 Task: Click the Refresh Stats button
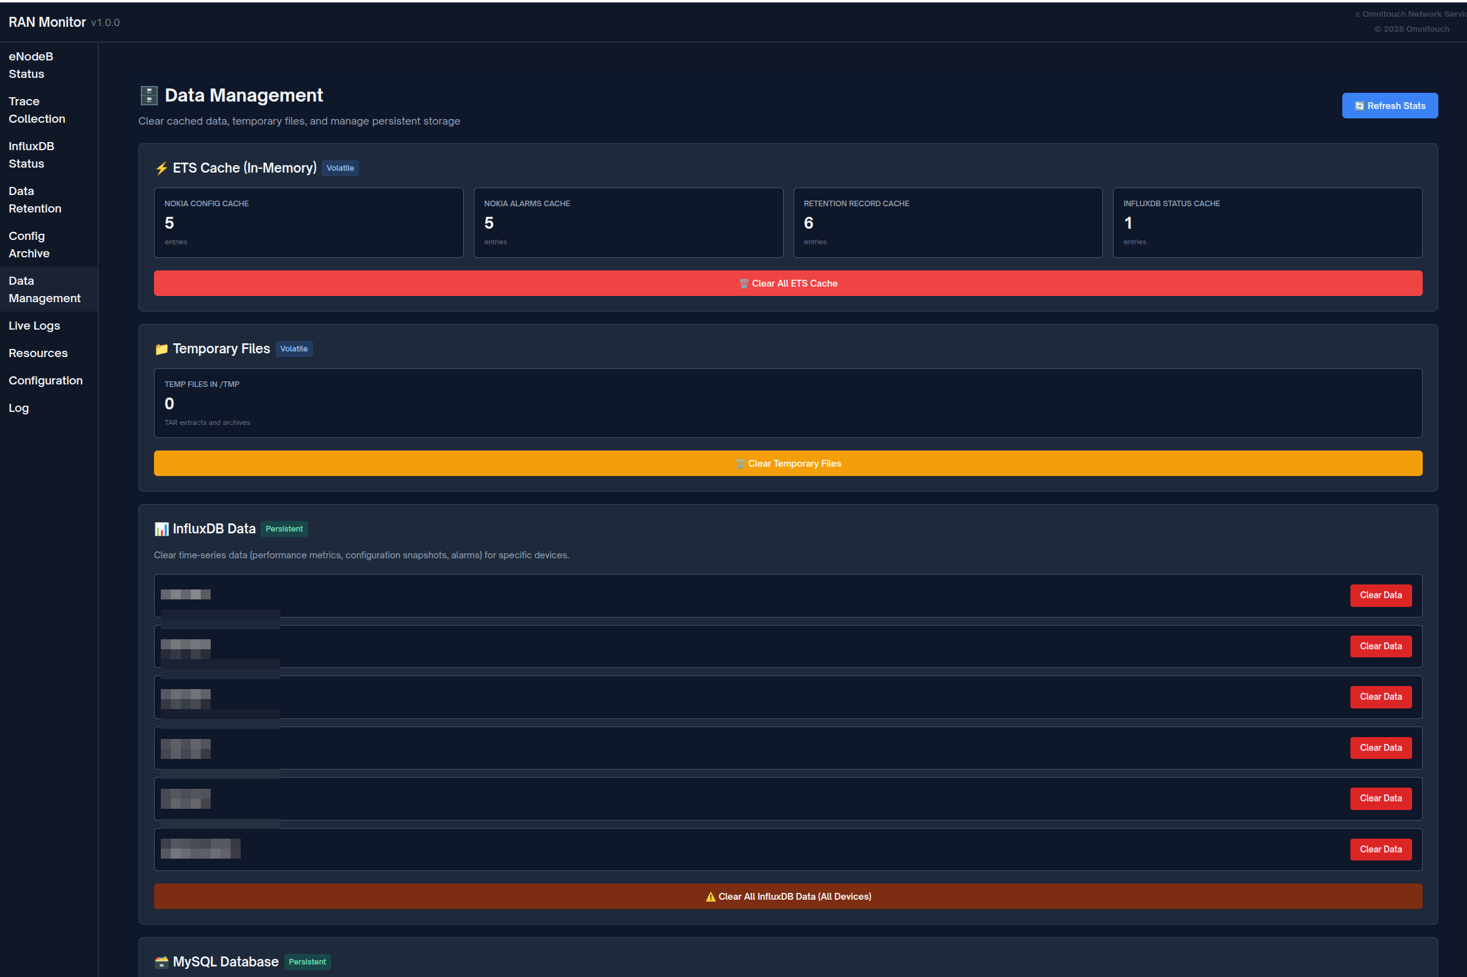[x=1389, y=106]
